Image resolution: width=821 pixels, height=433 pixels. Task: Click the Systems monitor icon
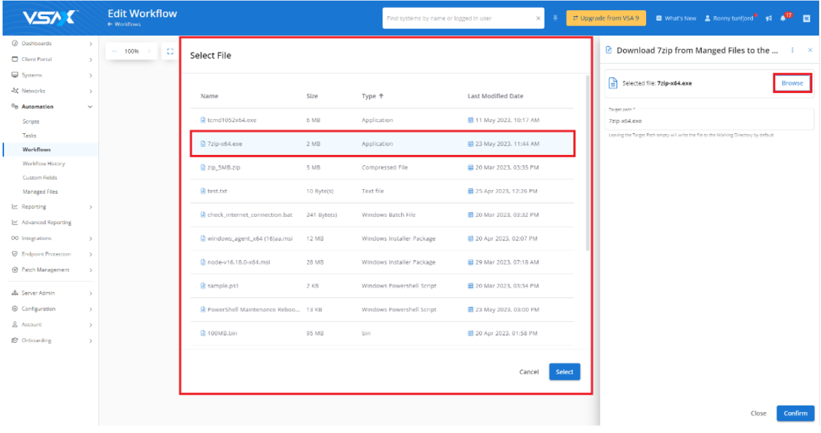coord(15,75)
